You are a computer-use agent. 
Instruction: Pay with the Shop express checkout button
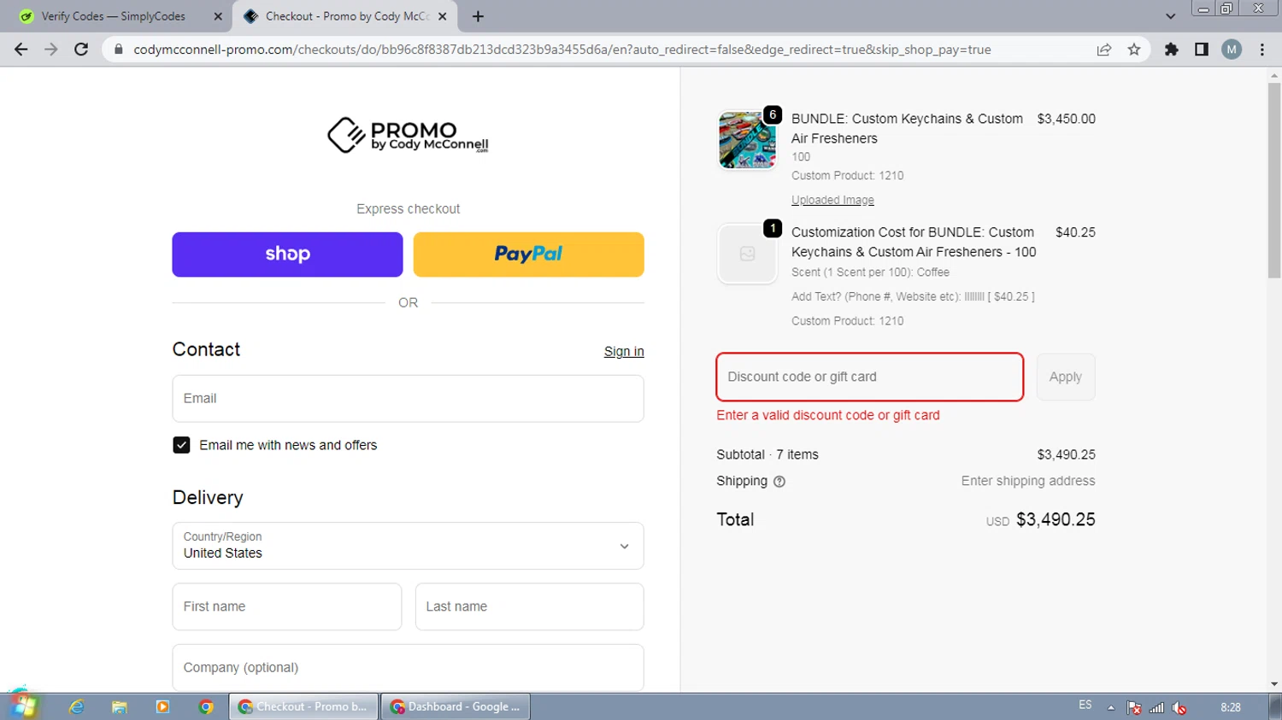(x=287, y=255)
